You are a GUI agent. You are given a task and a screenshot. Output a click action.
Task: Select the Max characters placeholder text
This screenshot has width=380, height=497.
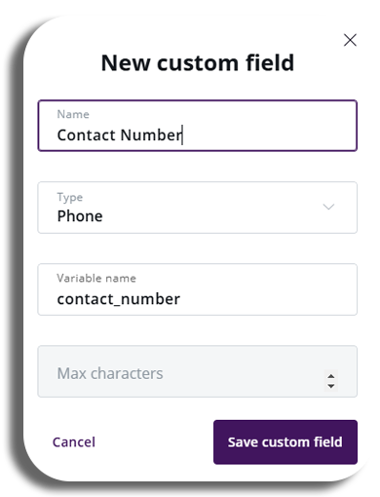(110, 373)
